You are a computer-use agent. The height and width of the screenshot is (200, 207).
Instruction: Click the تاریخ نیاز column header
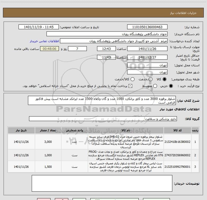click(x=21, y=130)
